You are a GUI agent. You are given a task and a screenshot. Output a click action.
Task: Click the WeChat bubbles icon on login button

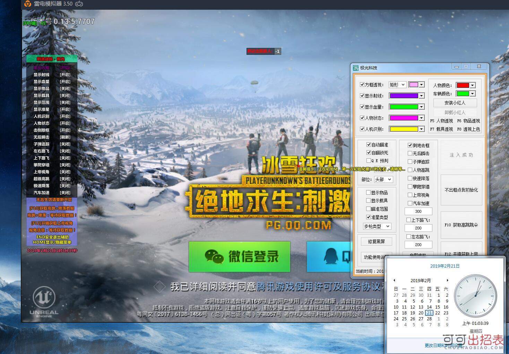tap(214, 256)
